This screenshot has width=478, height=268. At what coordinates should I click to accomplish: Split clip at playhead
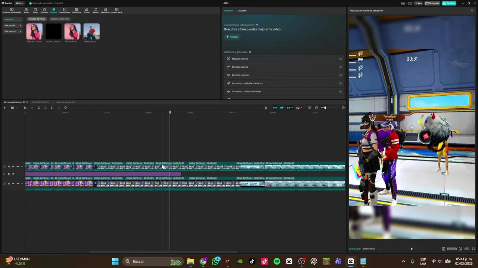pos(38,108)
